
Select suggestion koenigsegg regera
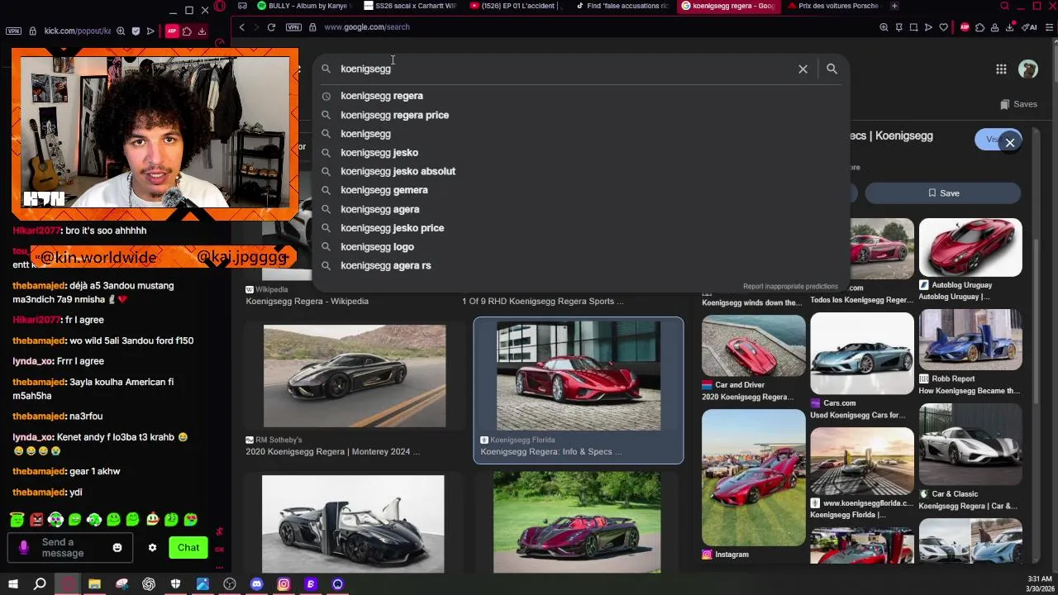coord(381,96)
